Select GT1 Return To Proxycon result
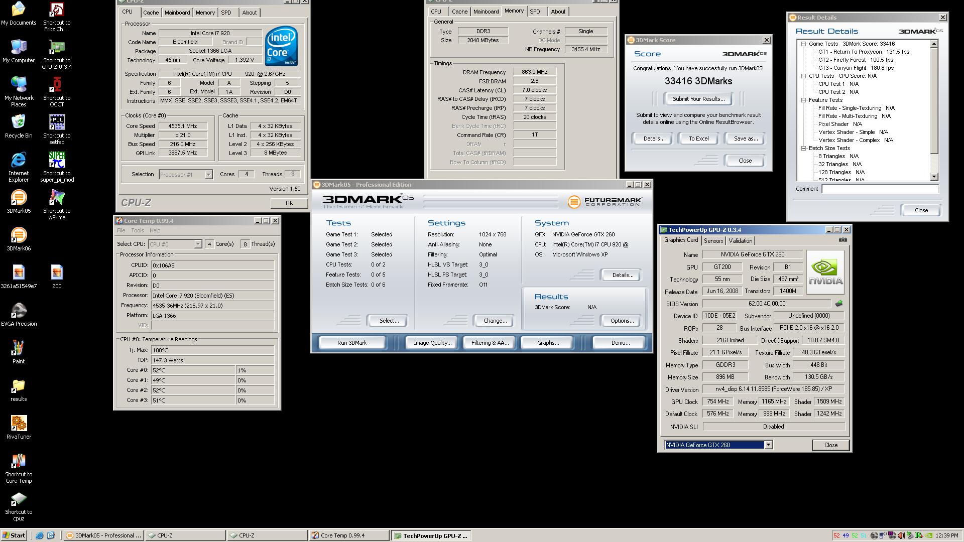The image size is (964, 542). coord(864,52)
